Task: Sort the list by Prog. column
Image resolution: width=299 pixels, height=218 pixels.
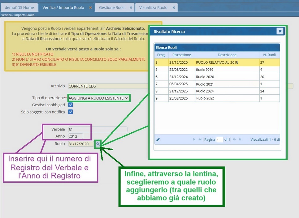Action: coord(161,55)
